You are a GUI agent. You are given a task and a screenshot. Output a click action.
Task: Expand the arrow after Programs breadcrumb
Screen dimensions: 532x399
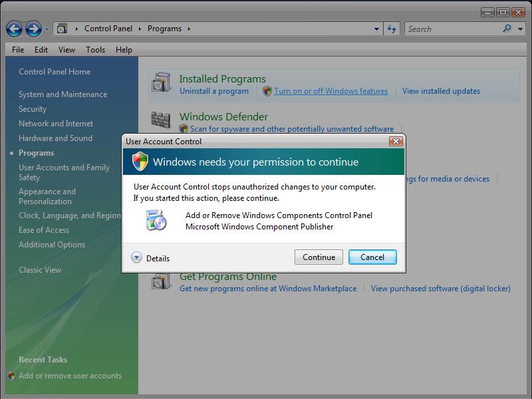(189, 29)
